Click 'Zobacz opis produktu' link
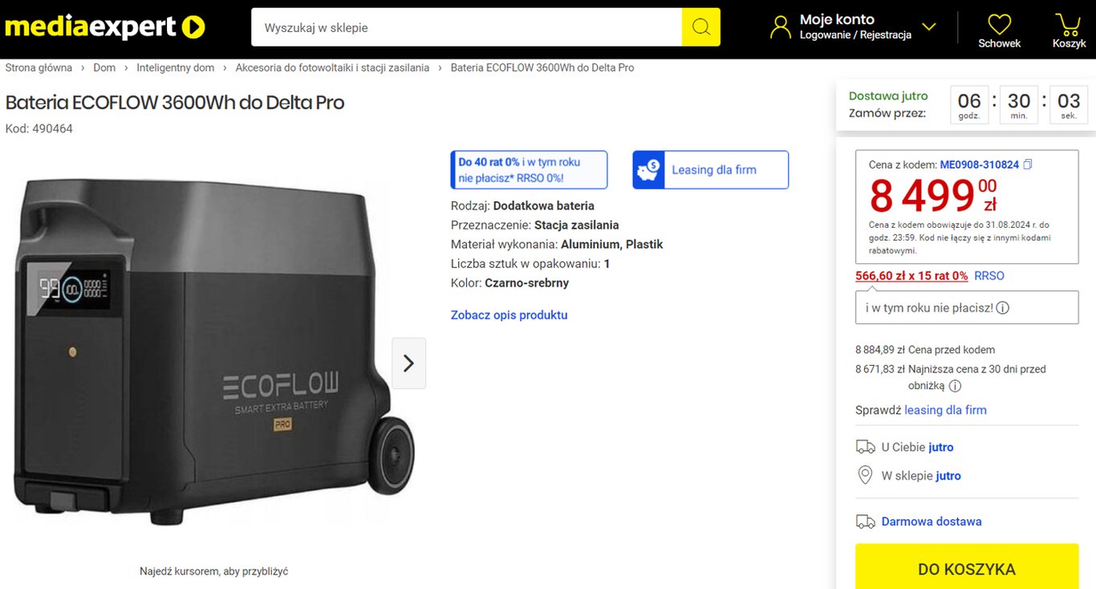 tap(509, 315)
